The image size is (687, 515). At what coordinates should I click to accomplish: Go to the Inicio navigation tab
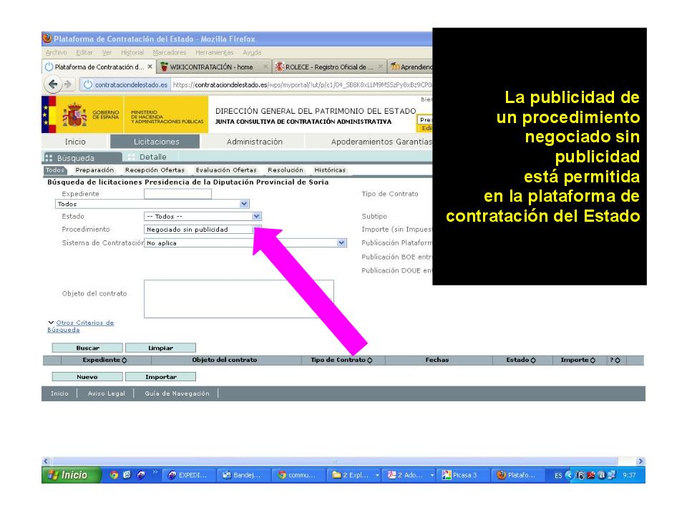click(75, 142)
